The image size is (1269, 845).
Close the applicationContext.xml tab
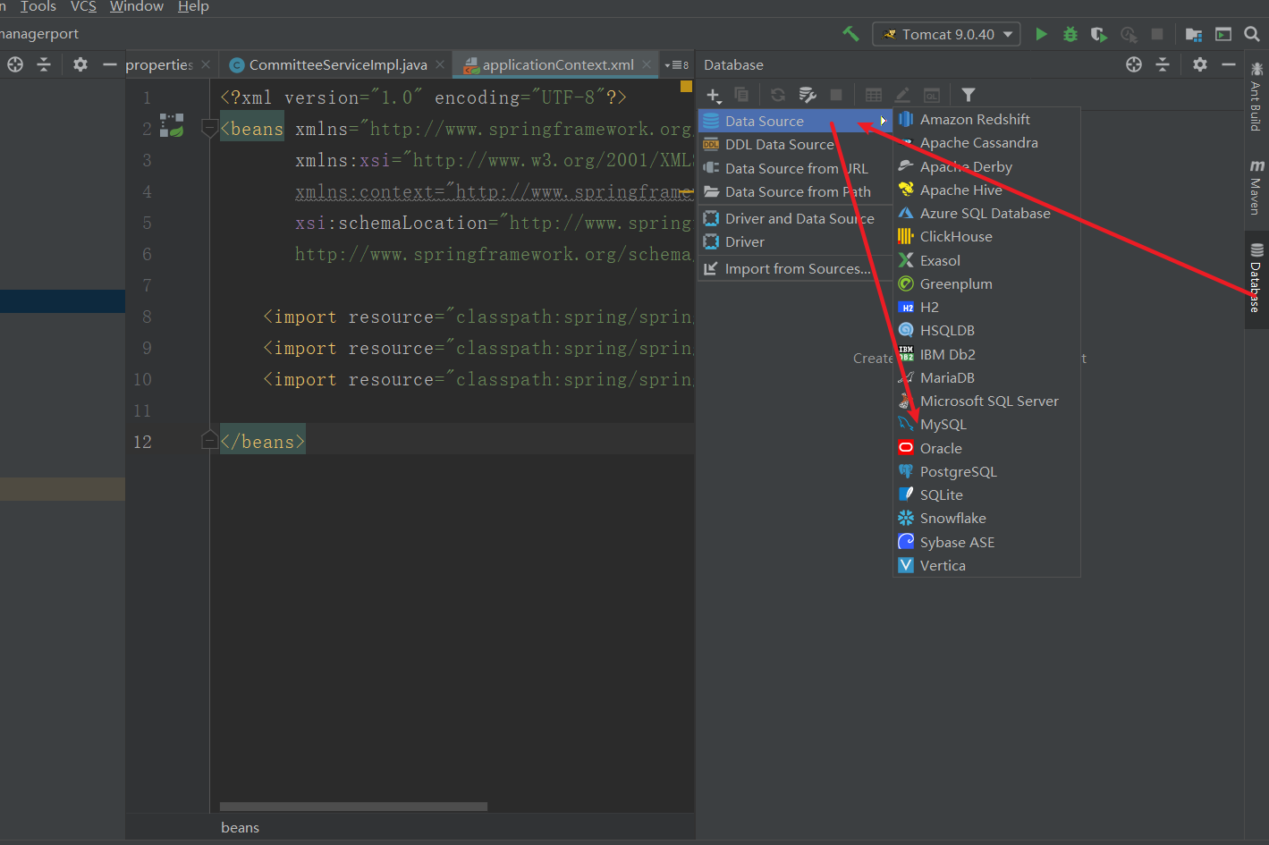tap(647, 64)
